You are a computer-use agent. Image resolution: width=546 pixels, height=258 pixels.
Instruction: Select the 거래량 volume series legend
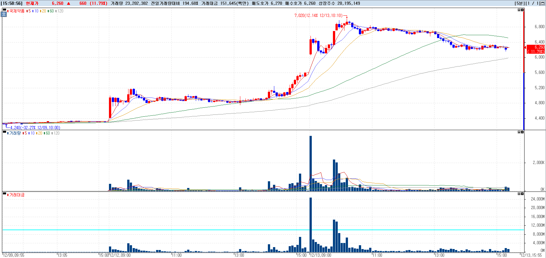[x=14, y=133]
